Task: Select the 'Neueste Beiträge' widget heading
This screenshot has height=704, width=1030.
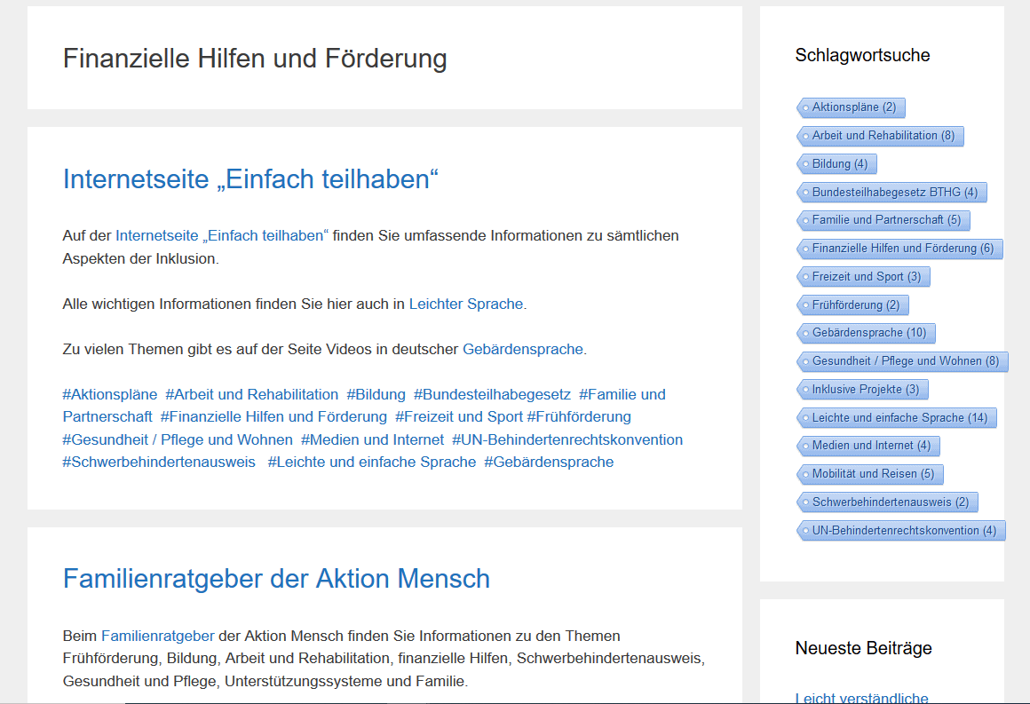Action: coord(864,648)
